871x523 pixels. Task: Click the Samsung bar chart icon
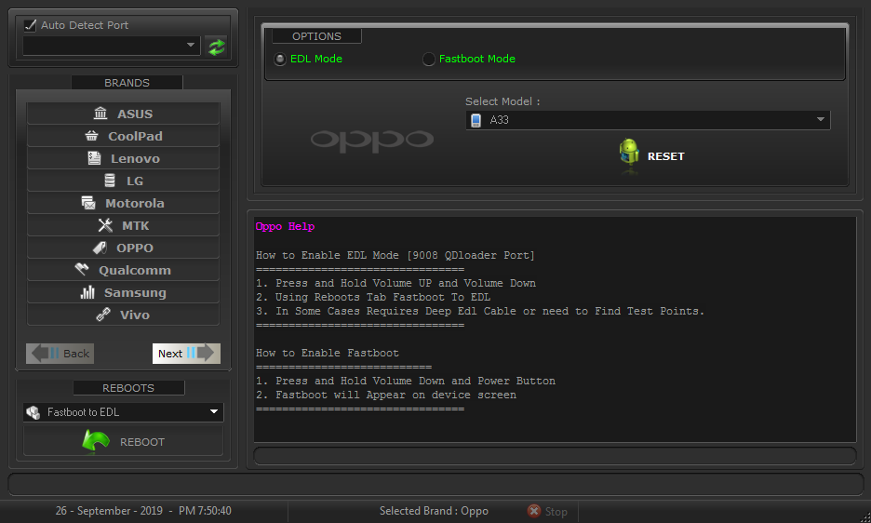[x=87, y=292]
